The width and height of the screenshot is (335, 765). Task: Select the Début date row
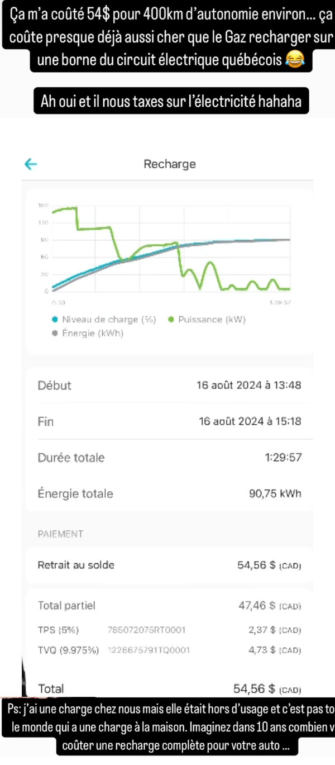pyautogui.click(x=169, y=385)
